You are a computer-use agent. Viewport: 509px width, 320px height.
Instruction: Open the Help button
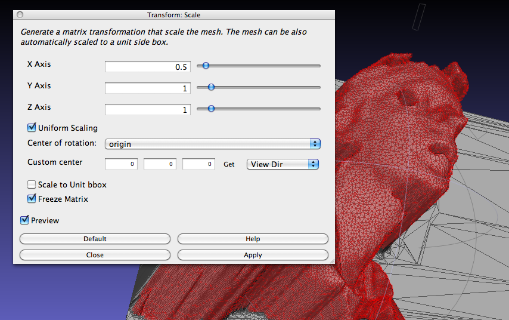253,239
